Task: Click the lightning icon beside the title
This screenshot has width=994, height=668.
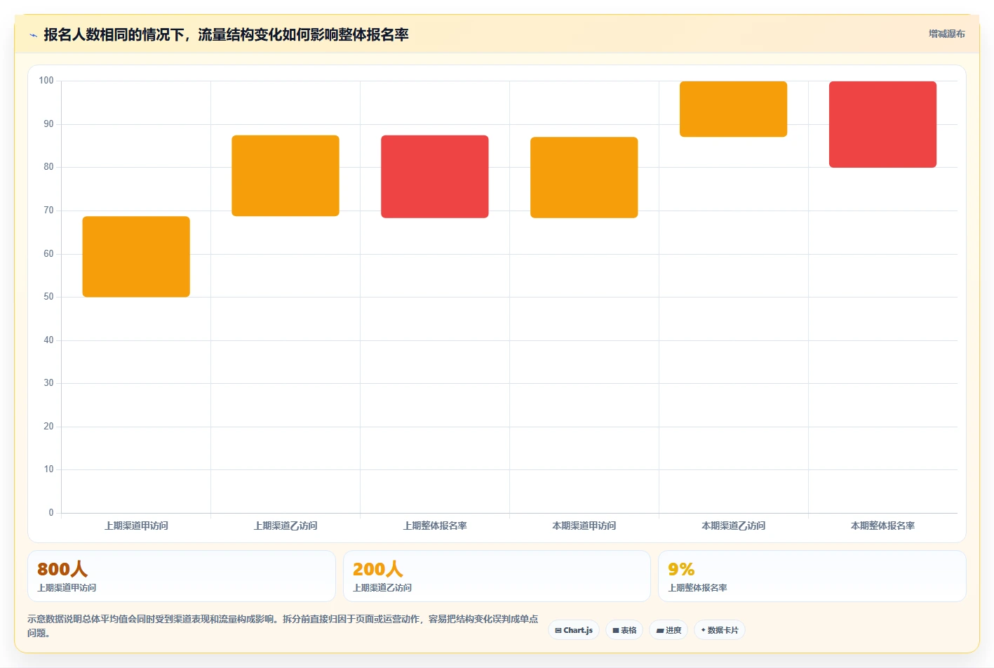Action: pos(33,35)
